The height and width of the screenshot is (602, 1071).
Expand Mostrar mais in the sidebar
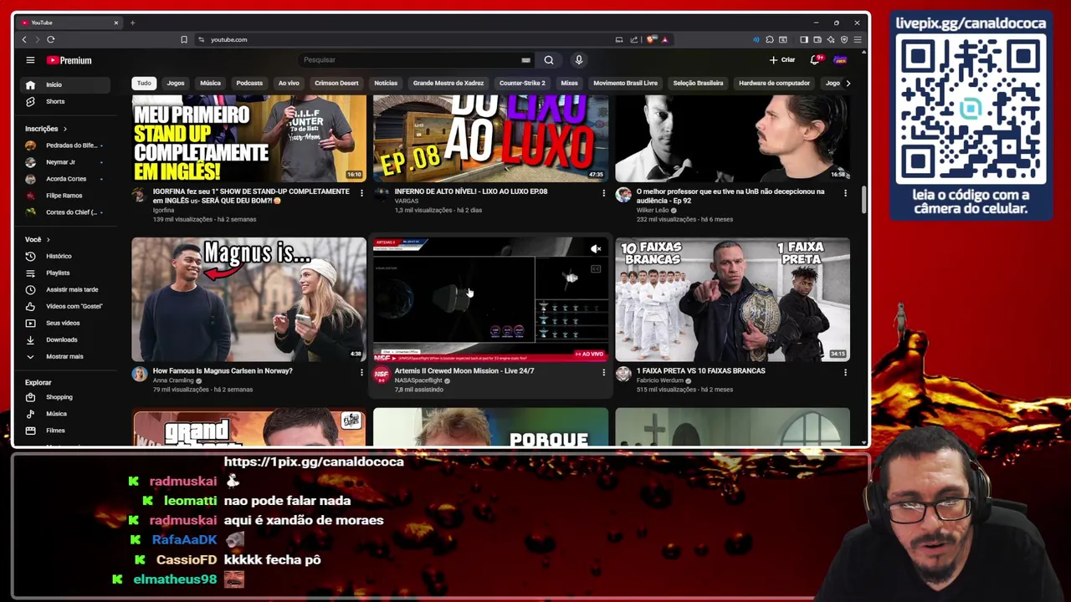click(65, 356)
